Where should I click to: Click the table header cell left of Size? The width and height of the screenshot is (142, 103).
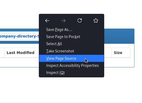click(x=108, y=53)
